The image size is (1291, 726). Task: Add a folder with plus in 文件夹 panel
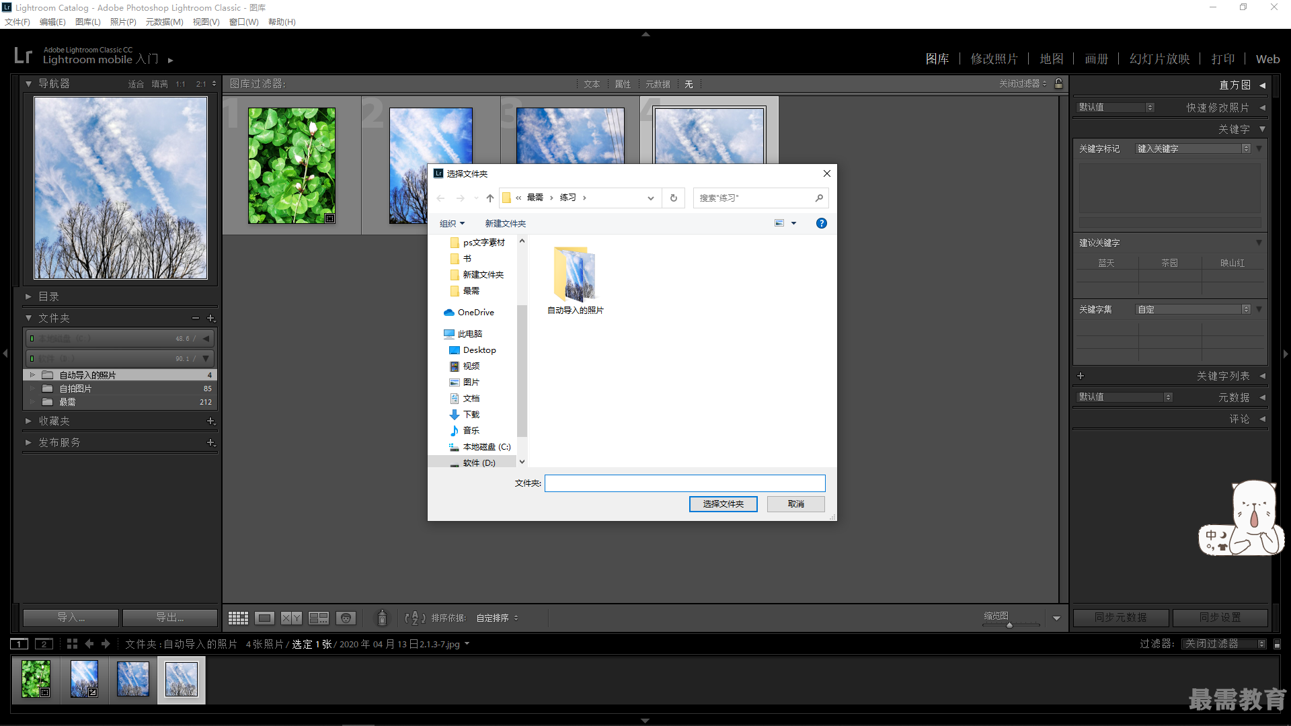211,318
